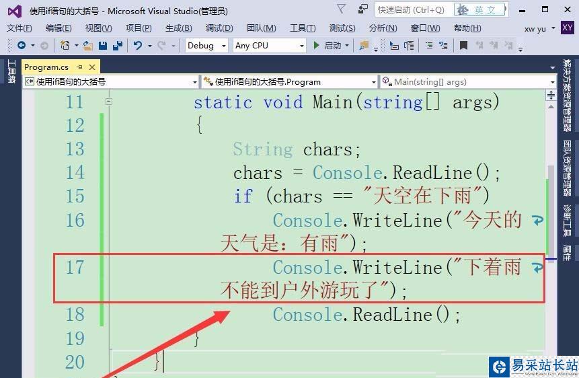Open the project scope dropdown in navigation bar

(x=111, y=81)
